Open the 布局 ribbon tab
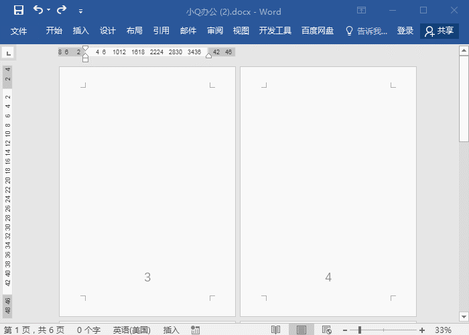Image resolution: width=469 pixels, height=335 pixels. [x=134, y=31]
